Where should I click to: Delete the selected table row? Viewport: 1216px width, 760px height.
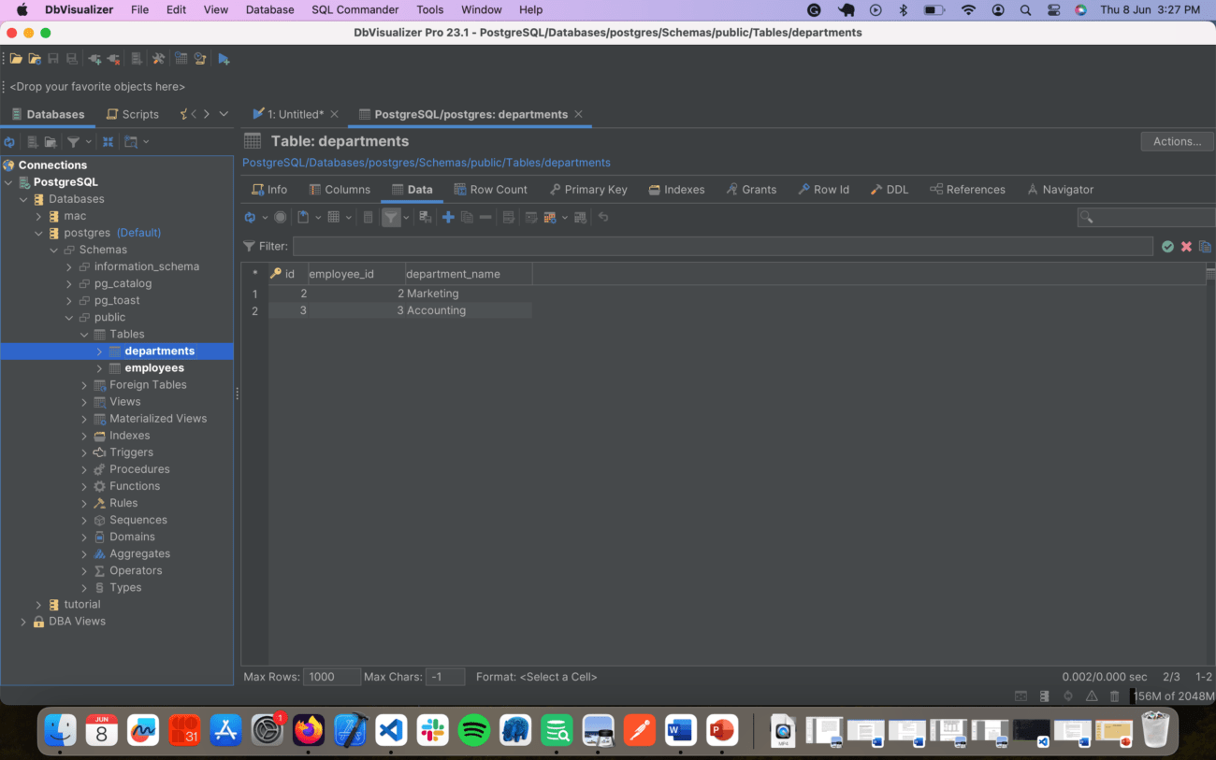tap(485, 216)
